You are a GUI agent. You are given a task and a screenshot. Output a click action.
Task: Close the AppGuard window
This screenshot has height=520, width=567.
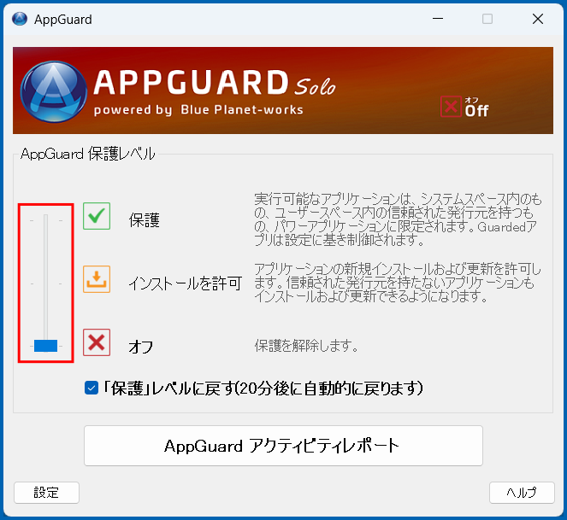[x=537, y=19]
